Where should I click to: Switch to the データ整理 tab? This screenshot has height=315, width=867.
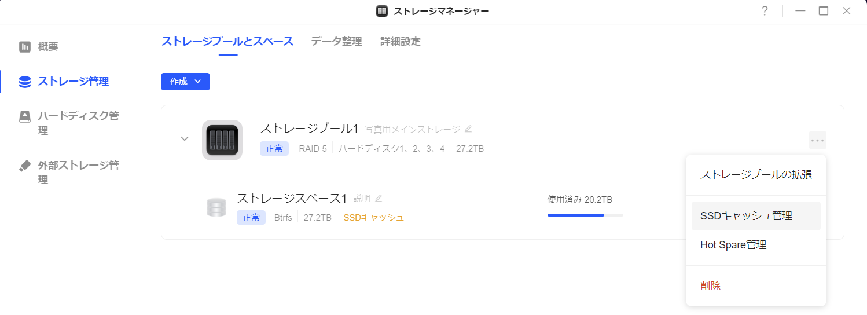point(336,41)
